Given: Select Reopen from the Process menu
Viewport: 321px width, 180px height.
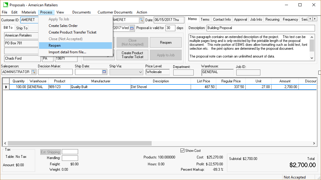Looking at the screenshot, I should (x=55, y=46).
